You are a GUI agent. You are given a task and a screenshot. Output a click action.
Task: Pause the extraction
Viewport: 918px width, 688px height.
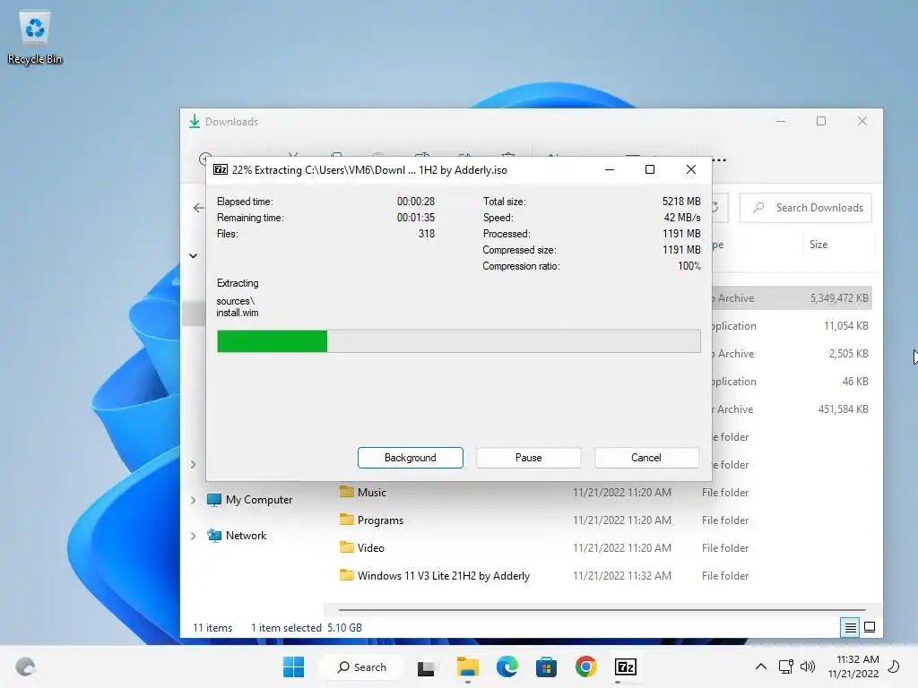click(x=528, y=458)
